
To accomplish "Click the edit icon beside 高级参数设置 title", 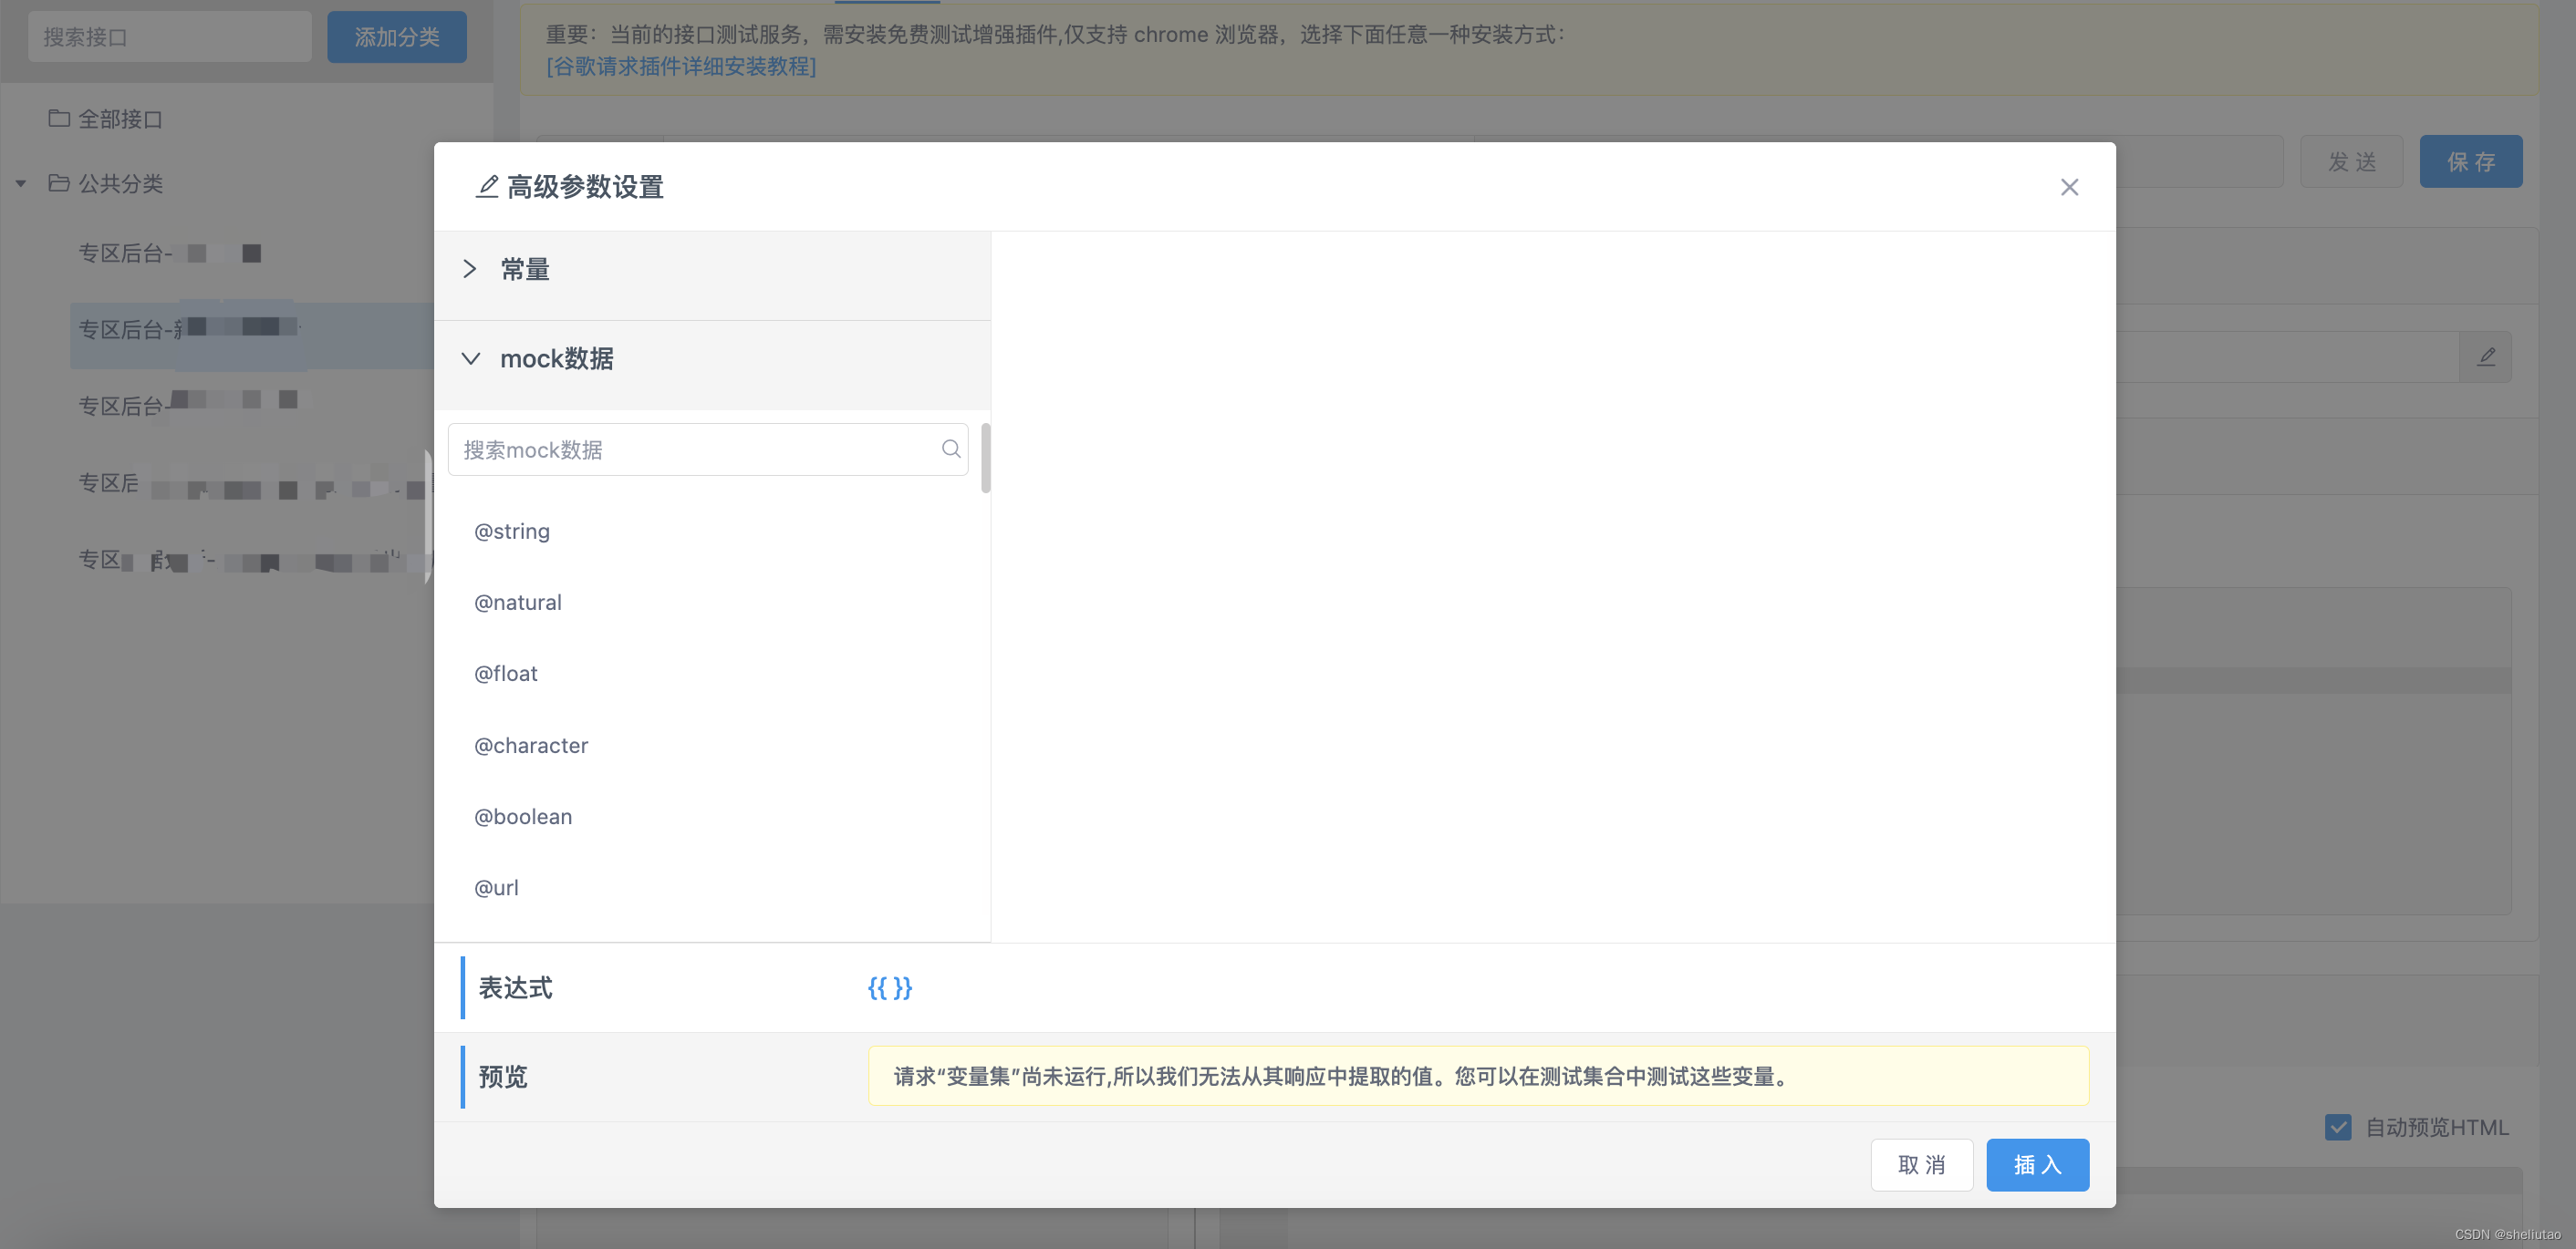I will click(x=486, y=187).
